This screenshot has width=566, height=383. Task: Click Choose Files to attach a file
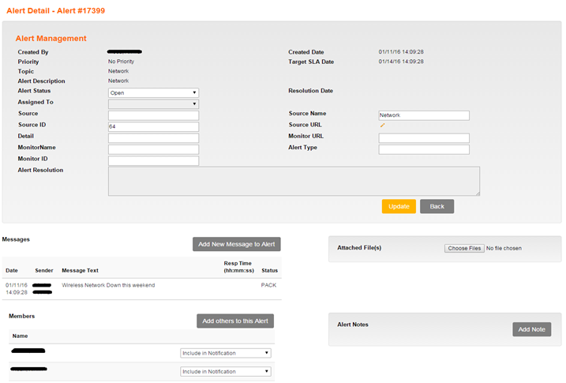(x=463, y=248)
